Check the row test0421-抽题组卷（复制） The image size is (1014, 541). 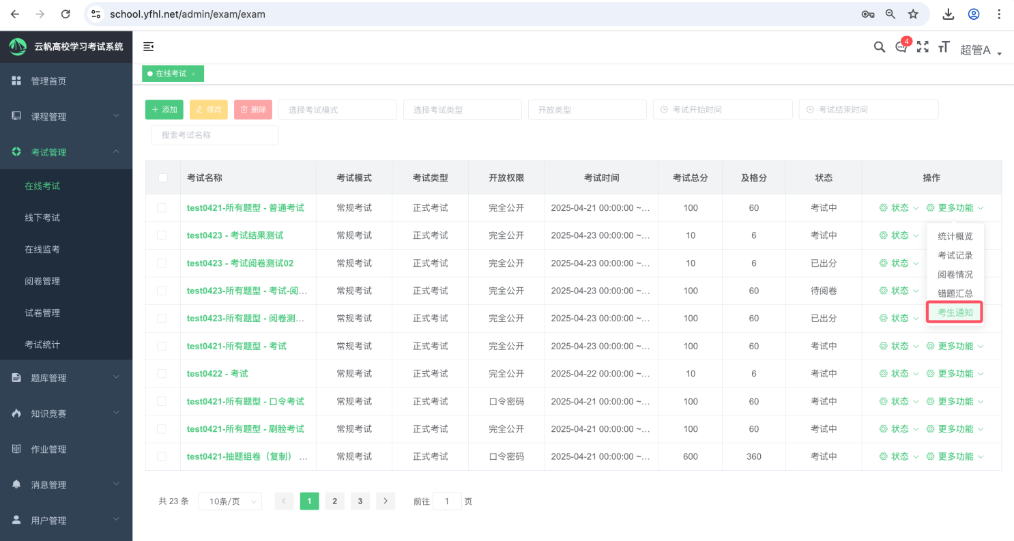[x=162, y=456]
